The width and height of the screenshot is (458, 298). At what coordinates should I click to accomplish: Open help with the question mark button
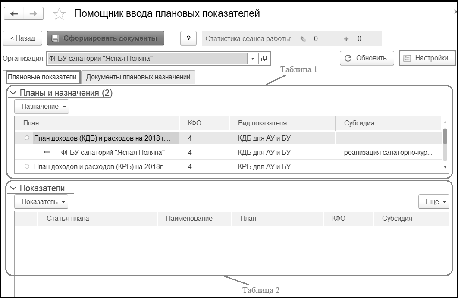tap(188, 38)
